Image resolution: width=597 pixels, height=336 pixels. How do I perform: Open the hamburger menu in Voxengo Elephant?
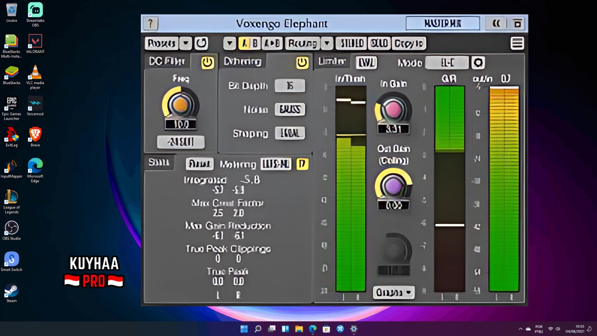(x=517, y=43)
